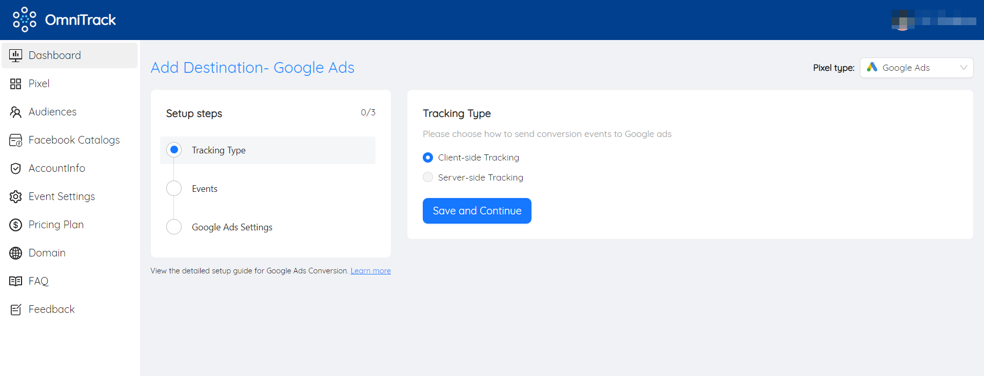Image resolution: width=984 pixels, height=376 pixels.
Task: Click the 0/3 progress counter
Action: (x=368, y=112)
